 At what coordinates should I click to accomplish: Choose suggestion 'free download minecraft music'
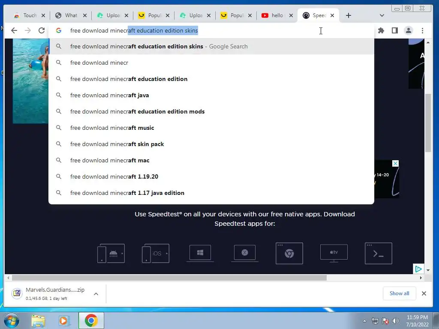[x=211, y=128]
